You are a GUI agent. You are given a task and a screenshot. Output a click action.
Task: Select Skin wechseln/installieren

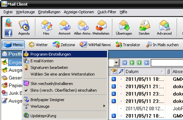pos(65,83)
